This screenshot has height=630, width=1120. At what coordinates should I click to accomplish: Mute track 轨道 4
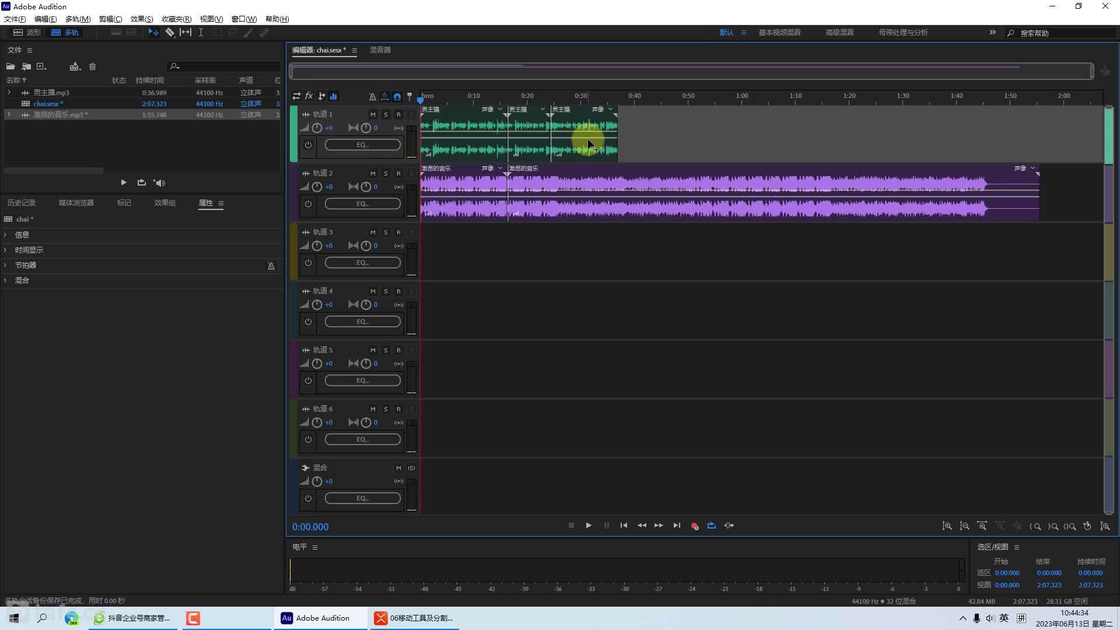pyautogui.click(x=373, y=292)
